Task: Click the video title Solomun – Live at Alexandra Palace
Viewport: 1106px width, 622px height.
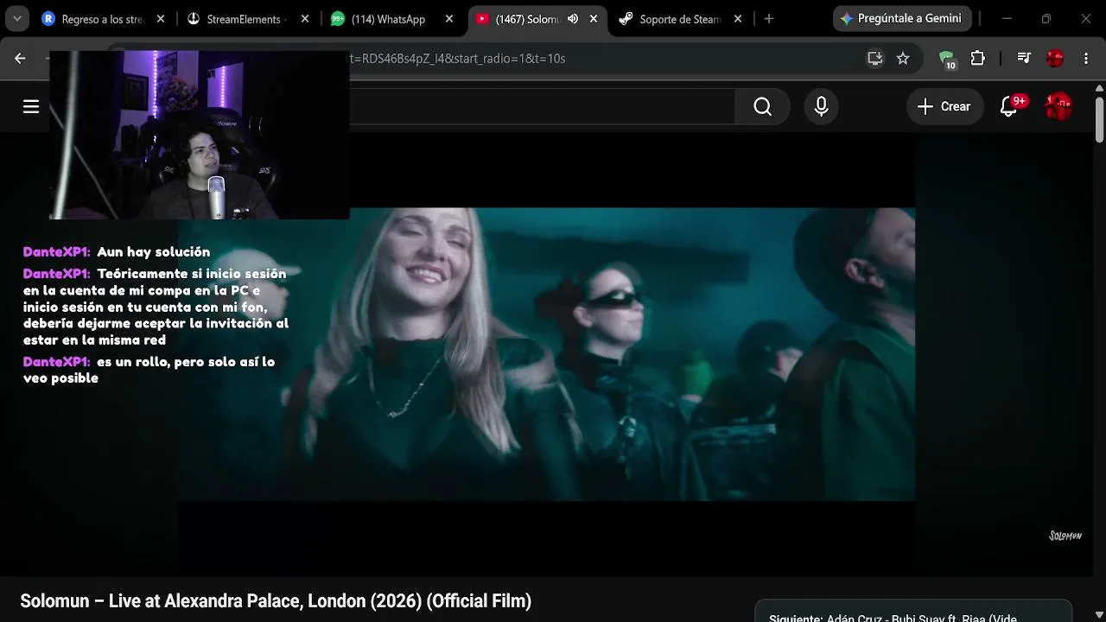Action: pyautogui.click(x=276, y=600)
